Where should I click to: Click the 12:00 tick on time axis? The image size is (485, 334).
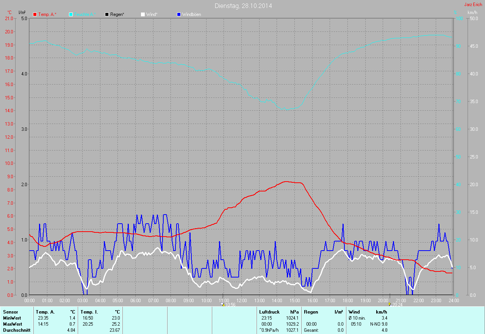(242, 301)
